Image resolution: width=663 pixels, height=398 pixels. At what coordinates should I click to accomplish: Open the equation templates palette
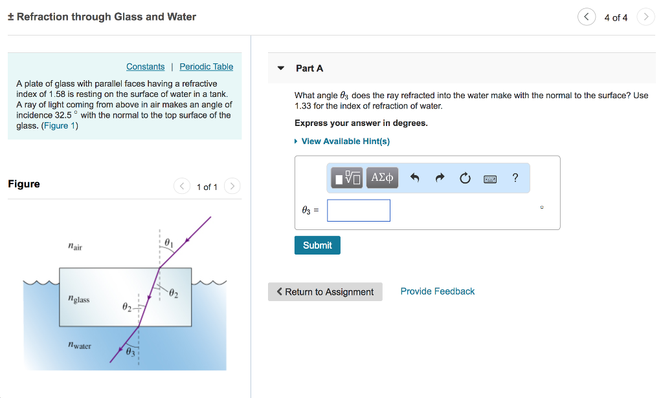346,178
